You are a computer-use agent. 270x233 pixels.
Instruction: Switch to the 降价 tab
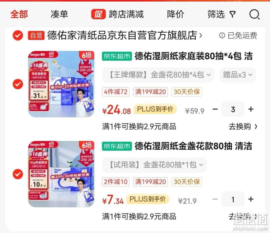(x=175, y=14)
